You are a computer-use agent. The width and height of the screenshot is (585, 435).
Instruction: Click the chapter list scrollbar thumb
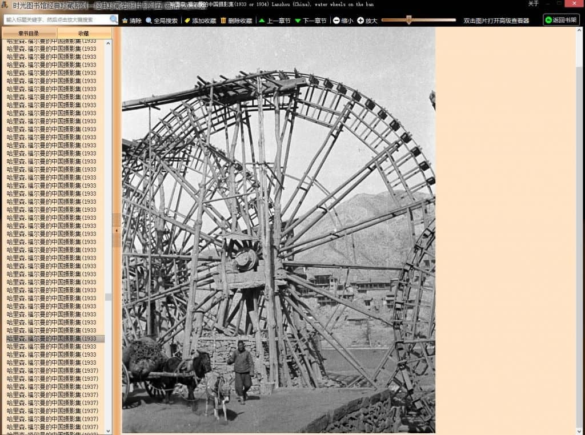pos(109,297)
